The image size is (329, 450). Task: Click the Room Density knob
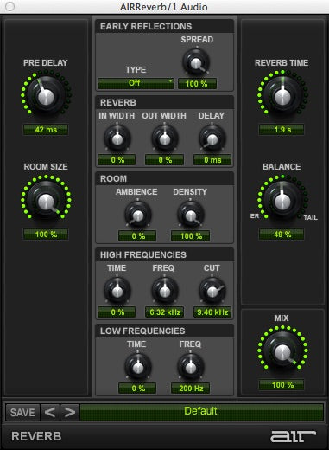click(191, 215)
